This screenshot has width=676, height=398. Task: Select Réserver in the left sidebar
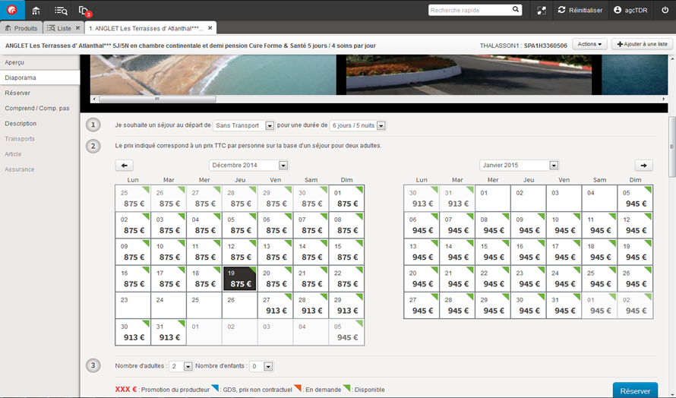tap(17, 93)
